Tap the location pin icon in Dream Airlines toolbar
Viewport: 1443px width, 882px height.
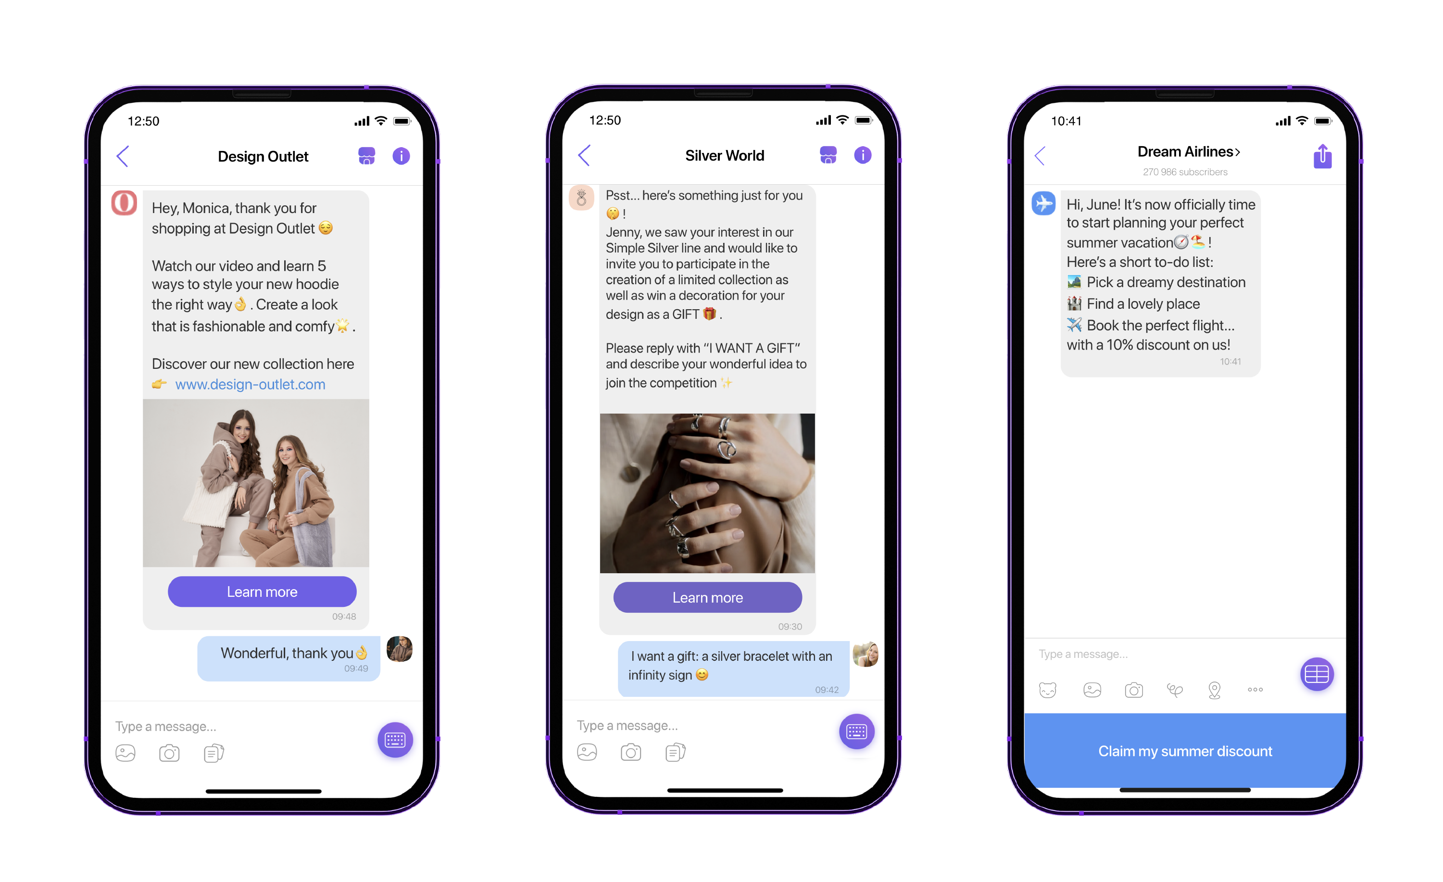[x=1213, y=689]
